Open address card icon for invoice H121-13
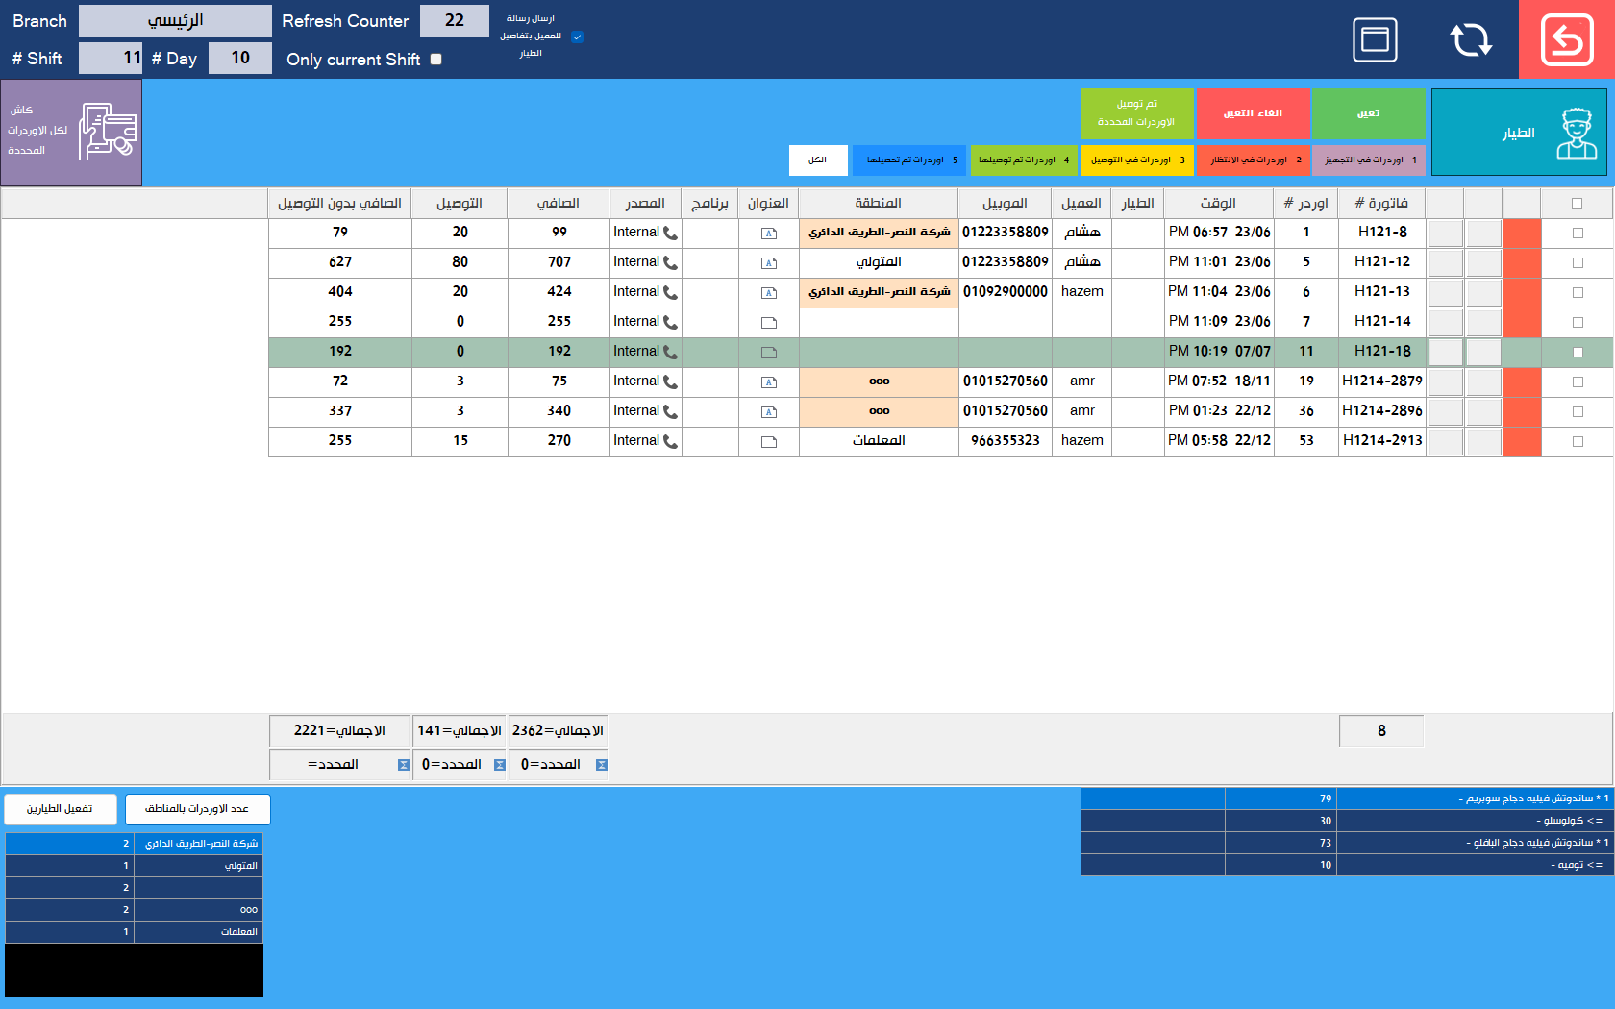This screenshot has width=1615, height=1009. pyautogui.click(x=769, y=292)
